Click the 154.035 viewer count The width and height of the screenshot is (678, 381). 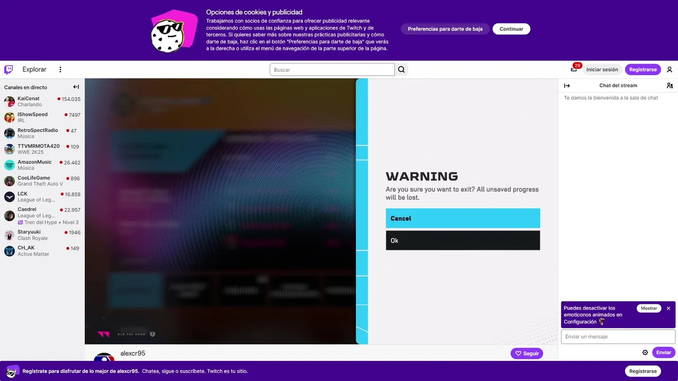tap(71, 99)
